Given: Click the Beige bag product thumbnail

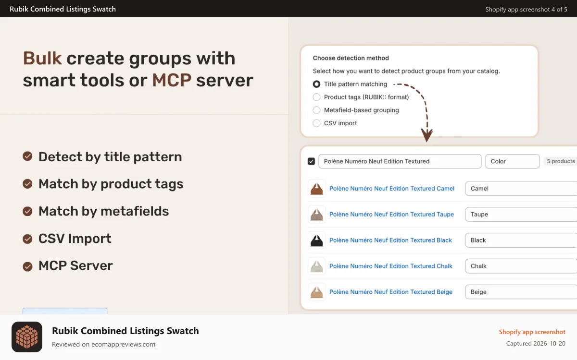Looking at the screenshot, I should [317, 292].
